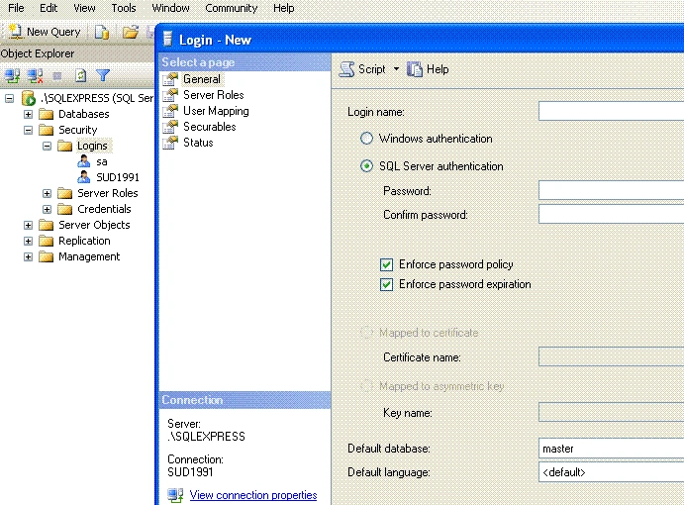
Task: Open the Community menu
Action: coord(232,8)
